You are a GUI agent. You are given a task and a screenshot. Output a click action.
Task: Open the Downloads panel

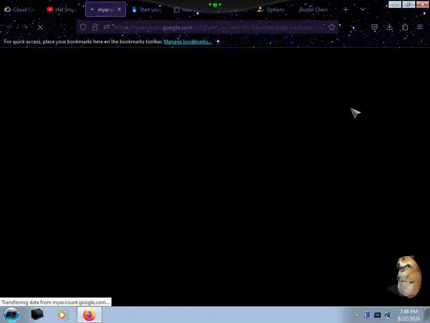click(389, 27)
